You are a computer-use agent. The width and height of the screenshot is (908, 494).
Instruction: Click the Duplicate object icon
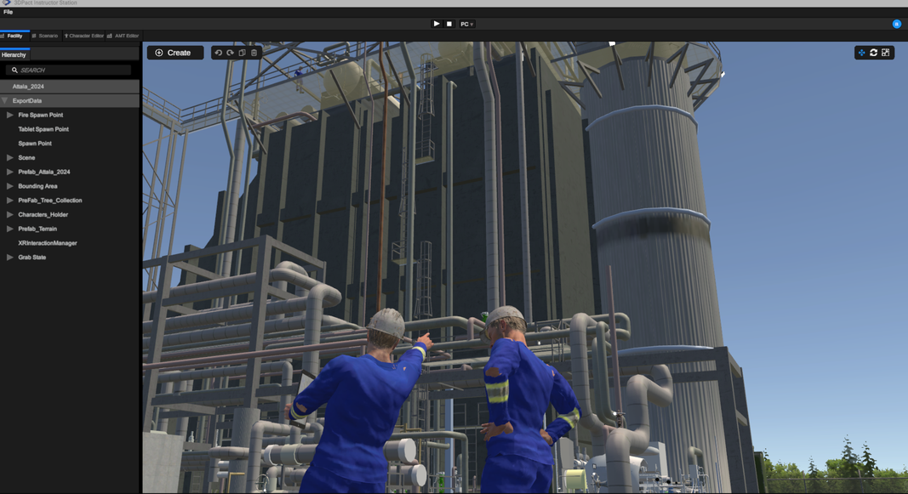pos(242,53)
